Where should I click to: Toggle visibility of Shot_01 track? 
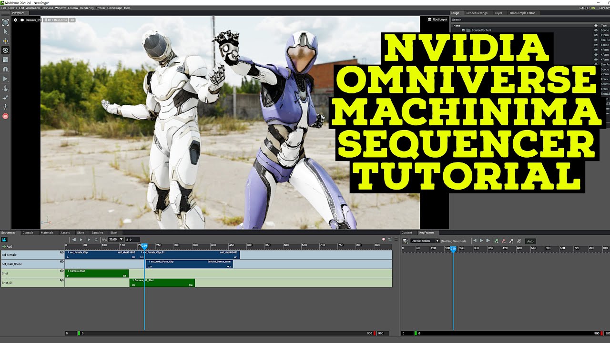click(61, 280)
